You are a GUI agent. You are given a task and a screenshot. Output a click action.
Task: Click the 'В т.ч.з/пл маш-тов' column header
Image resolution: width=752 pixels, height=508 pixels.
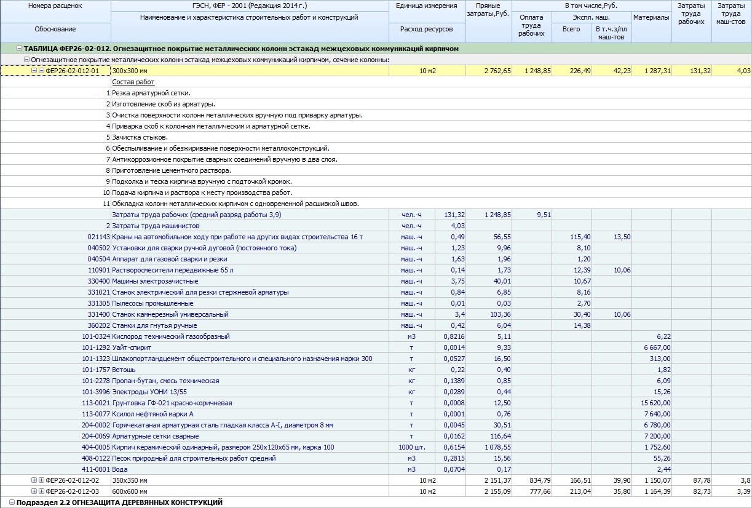[x=612, y=33]
